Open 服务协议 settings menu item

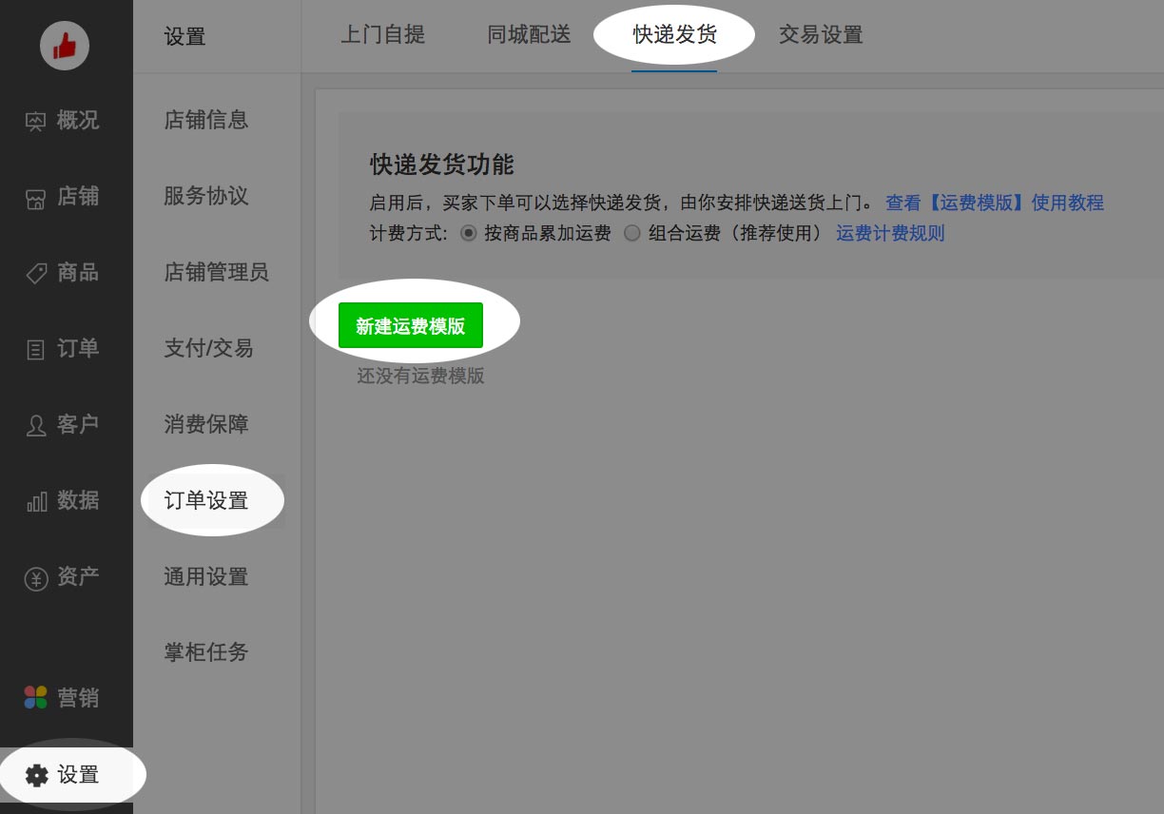(x=206, y=196)
